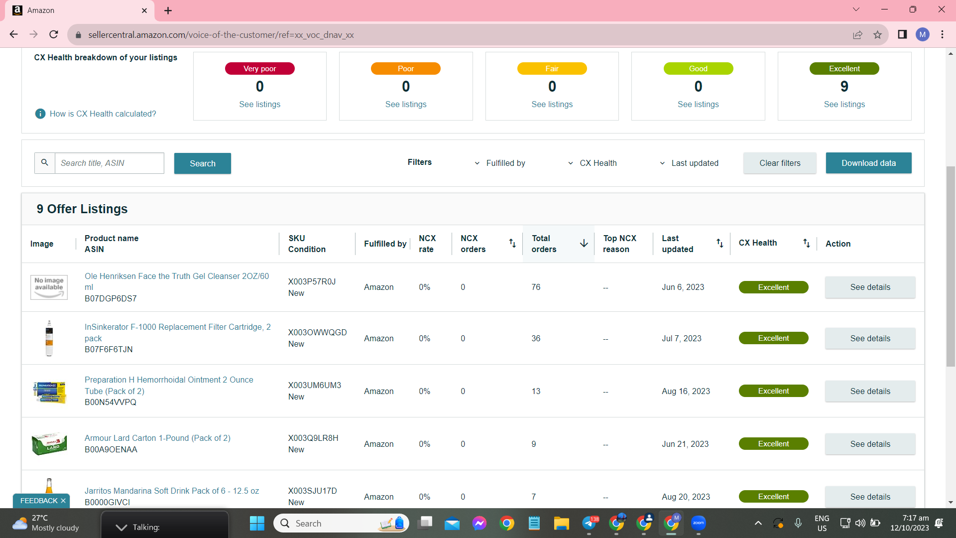The height and width of the screenshot is (538, 956).
Task: Open the Chrome tab search dropdown
Action: point(856,9)
